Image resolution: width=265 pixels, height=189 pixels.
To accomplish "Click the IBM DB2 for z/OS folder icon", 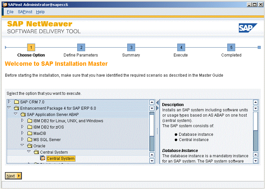I will 29,127.
